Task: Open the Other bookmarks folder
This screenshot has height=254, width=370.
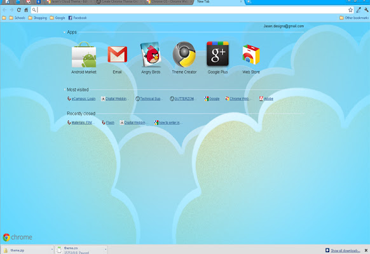Action: pyautogui.click(x=353, y=18)
